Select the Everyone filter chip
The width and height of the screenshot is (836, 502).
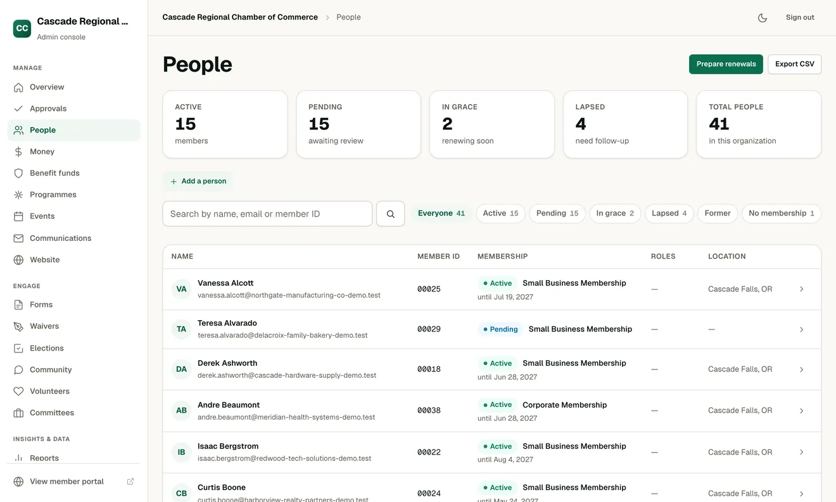coord(441,214)
